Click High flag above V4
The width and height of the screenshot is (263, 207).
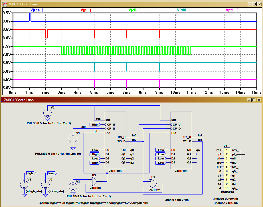31,173
